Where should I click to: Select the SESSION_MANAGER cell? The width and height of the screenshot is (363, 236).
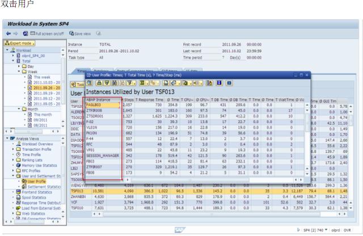point(103,155)
